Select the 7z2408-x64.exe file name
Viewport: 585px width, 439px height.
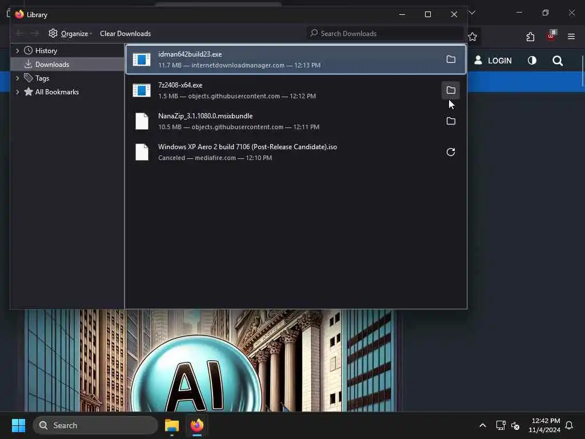pyautogui.click(x=180, y=85)
